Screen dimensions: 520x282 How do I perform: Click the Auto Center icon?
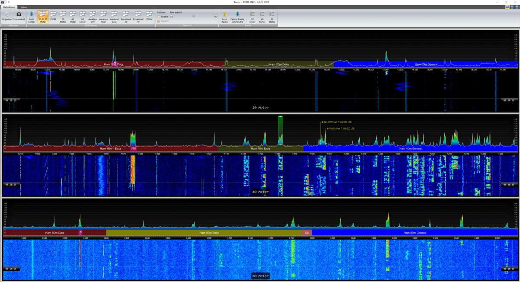click(32, 17)
